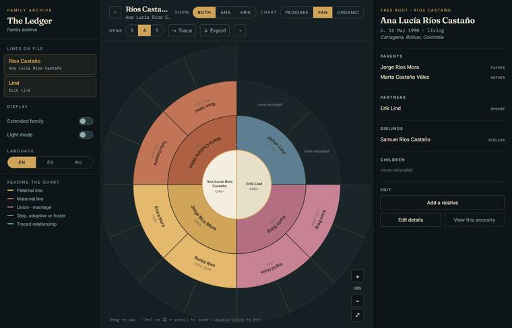Show only ANA in the chart
512x328 pixels.
(x=225, y=12)
